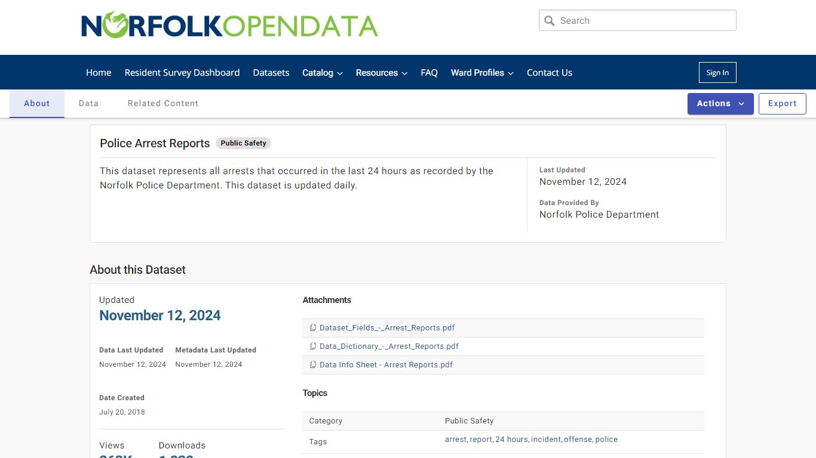Click the Attachments heading
Screen dimensions: 816x458
click(x=327, y=300)
